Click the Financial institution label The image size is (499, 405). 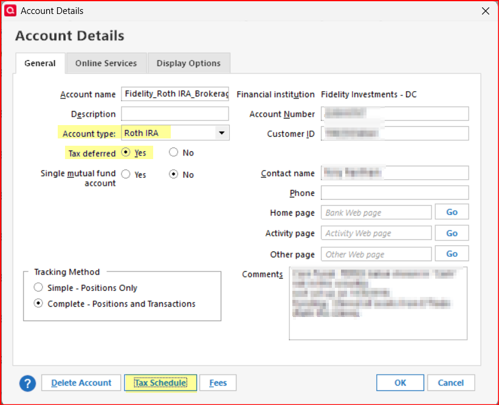(x=275, y=94)
